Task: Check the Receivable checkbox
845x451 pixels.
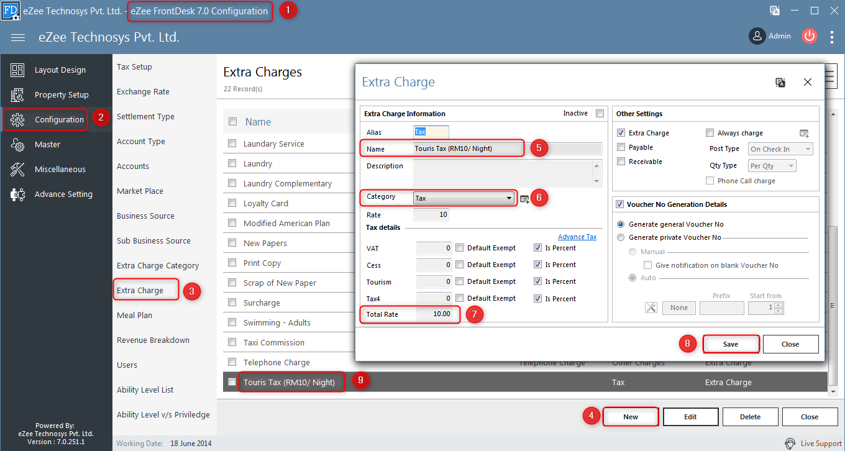Action: 621,162
